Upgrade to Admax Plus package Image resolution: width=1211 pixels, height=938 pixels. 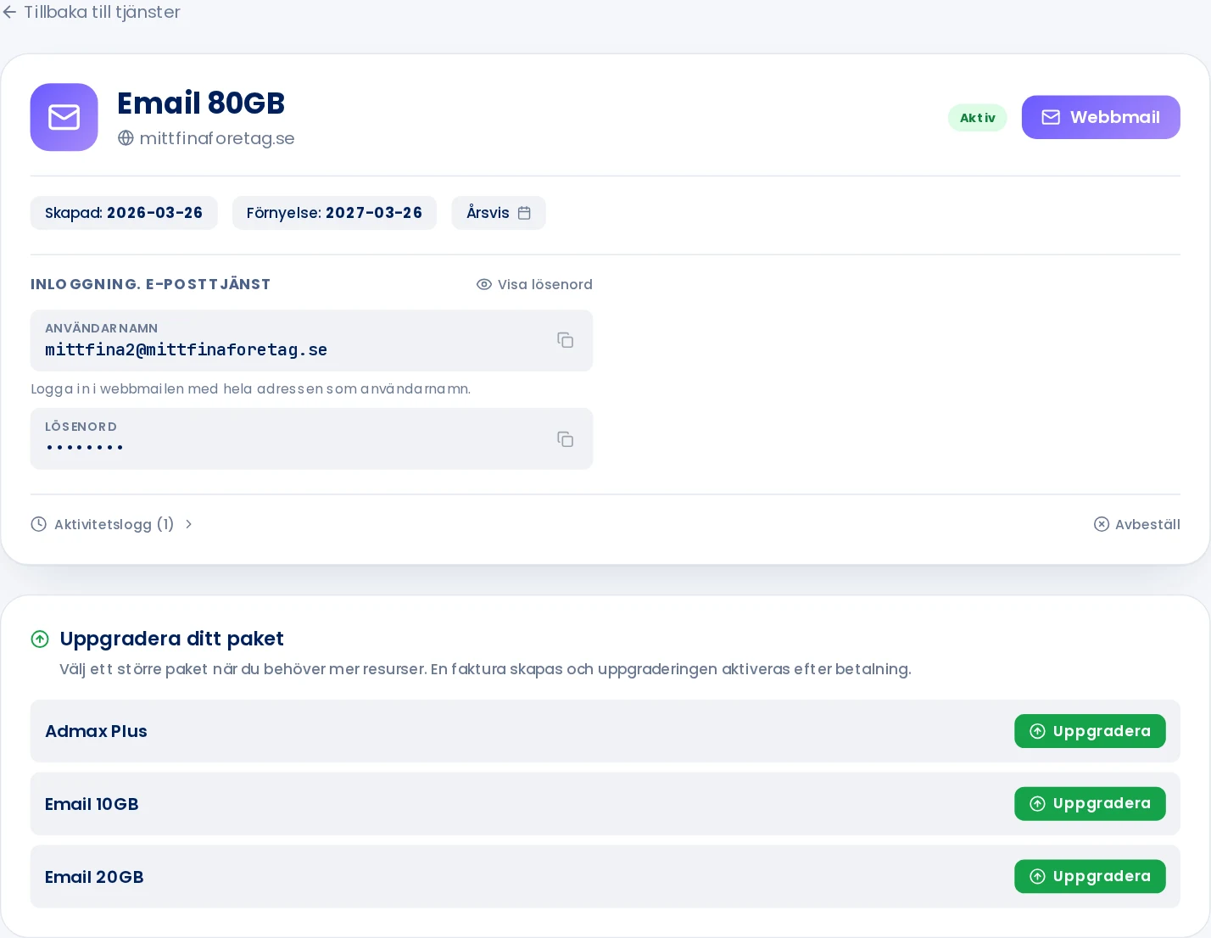1090,731
